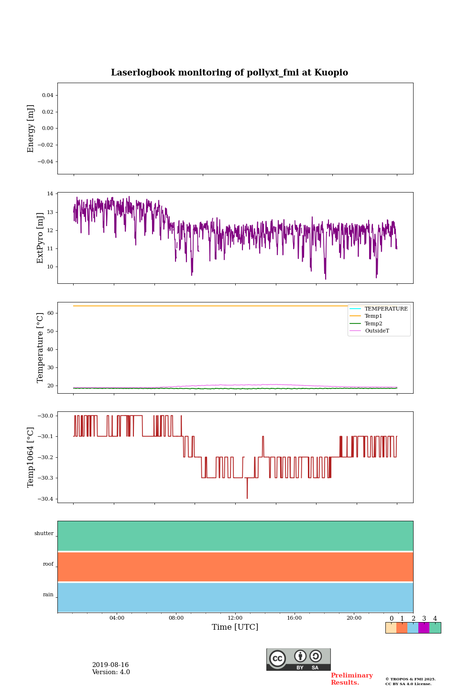
Task: Click the orange roof status band
Action: [235, 567]
